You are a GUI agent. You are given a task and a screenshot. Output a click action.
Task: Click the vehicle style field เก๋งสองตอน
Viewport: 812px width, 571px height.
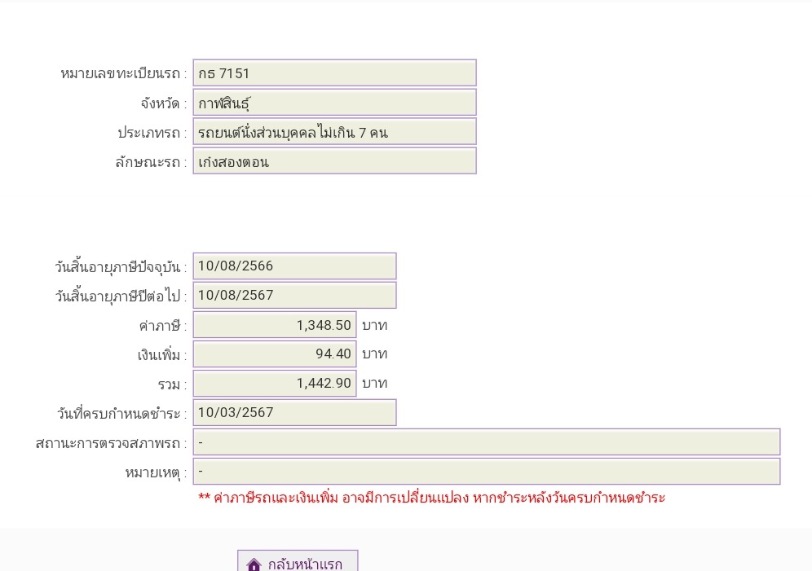click(x=334, y=160)
